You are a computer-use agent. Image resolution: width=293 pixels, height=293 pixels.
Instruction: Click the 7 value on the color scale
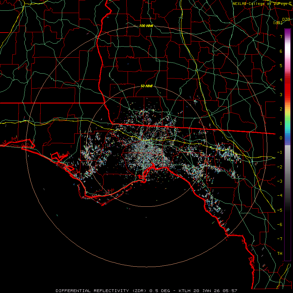[x=281, y=36]
